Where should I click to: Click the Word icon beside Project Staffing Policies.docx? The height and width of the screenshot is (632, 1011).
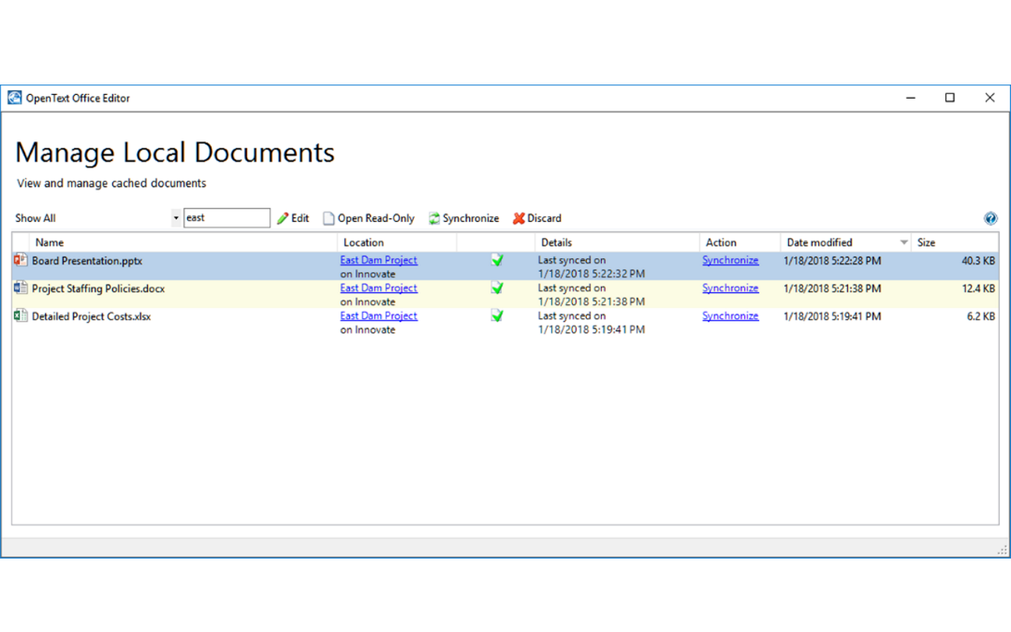click(21, 288)
